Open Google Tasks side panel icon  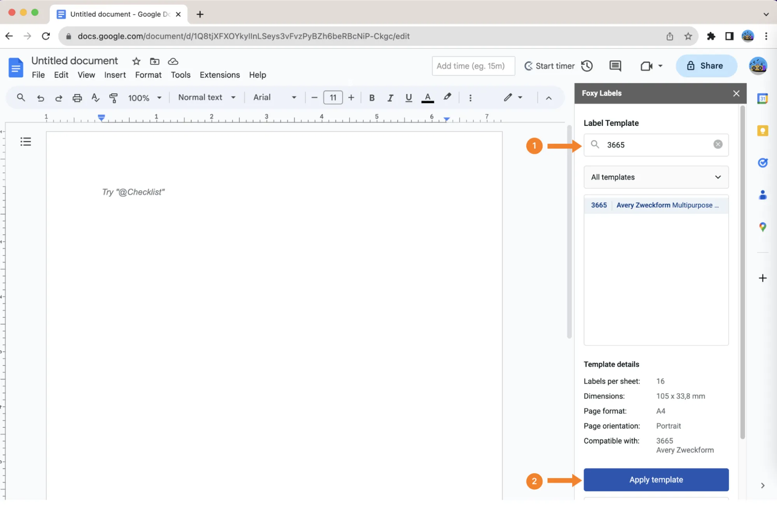(762, 162)
